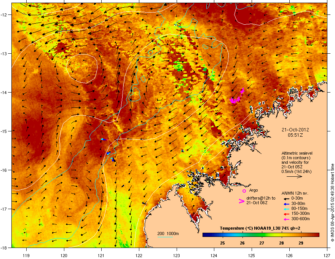This screenshot has width=335, height=259.
Task: Click the date text 21-Oct-2012
Action: [295, 130]
